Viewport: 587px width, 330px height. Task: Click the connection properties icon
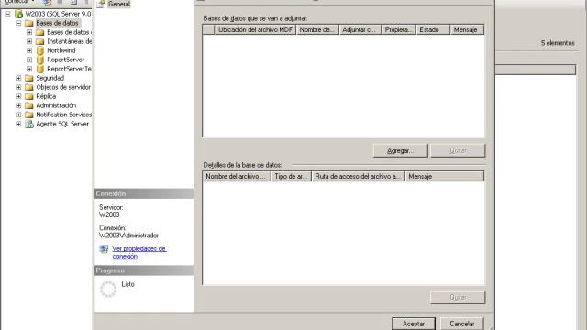click(104, 249)
